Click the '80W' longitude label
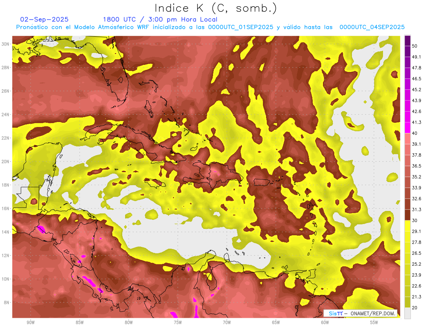 (x=129, y=323)
